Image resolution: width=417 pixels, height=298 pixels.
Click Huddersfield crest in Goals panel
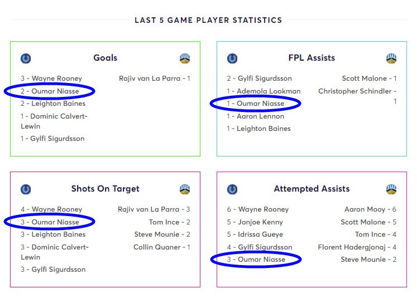coord(185,58)
